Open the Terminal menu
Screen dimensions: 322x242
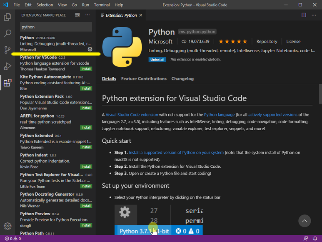(x=102, y=5)
